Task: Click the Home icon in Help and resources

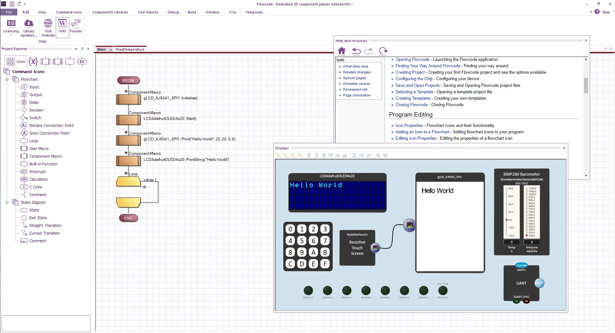Action: [x=342, y=51]
